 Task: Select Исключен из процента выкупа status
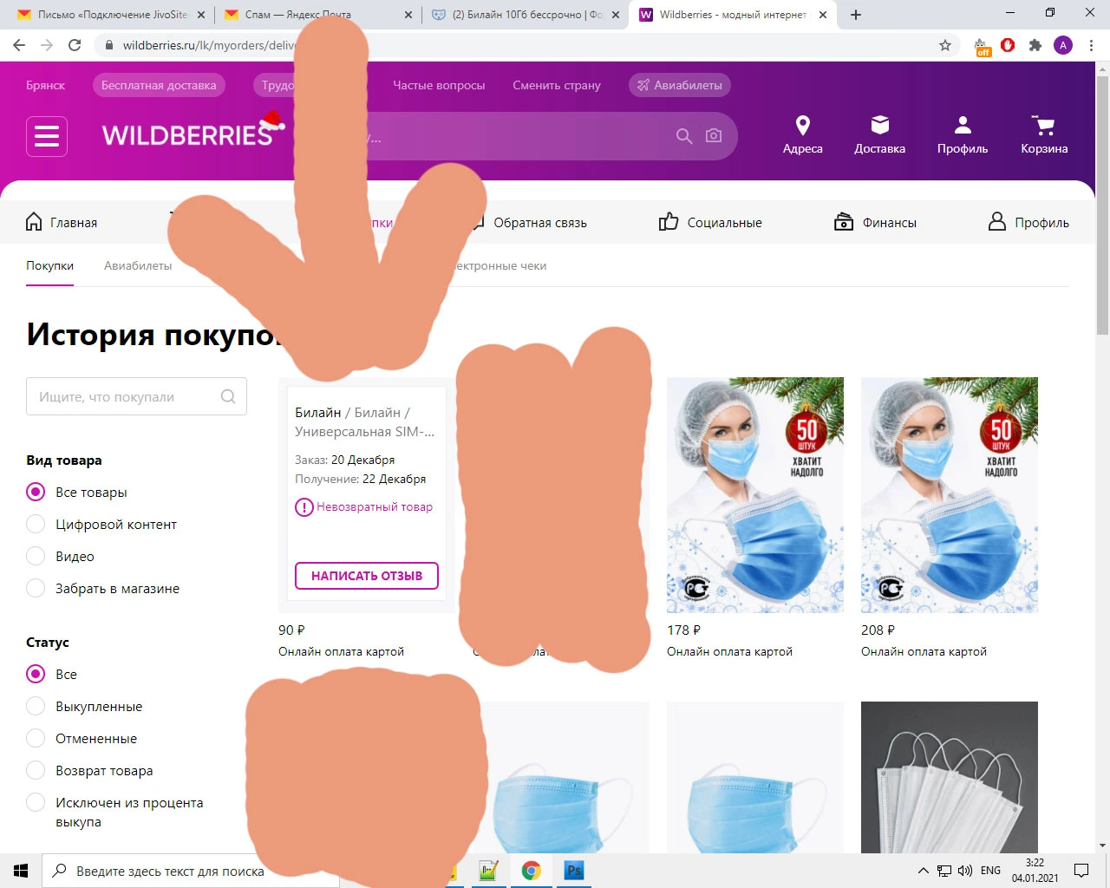click(36, 803)
